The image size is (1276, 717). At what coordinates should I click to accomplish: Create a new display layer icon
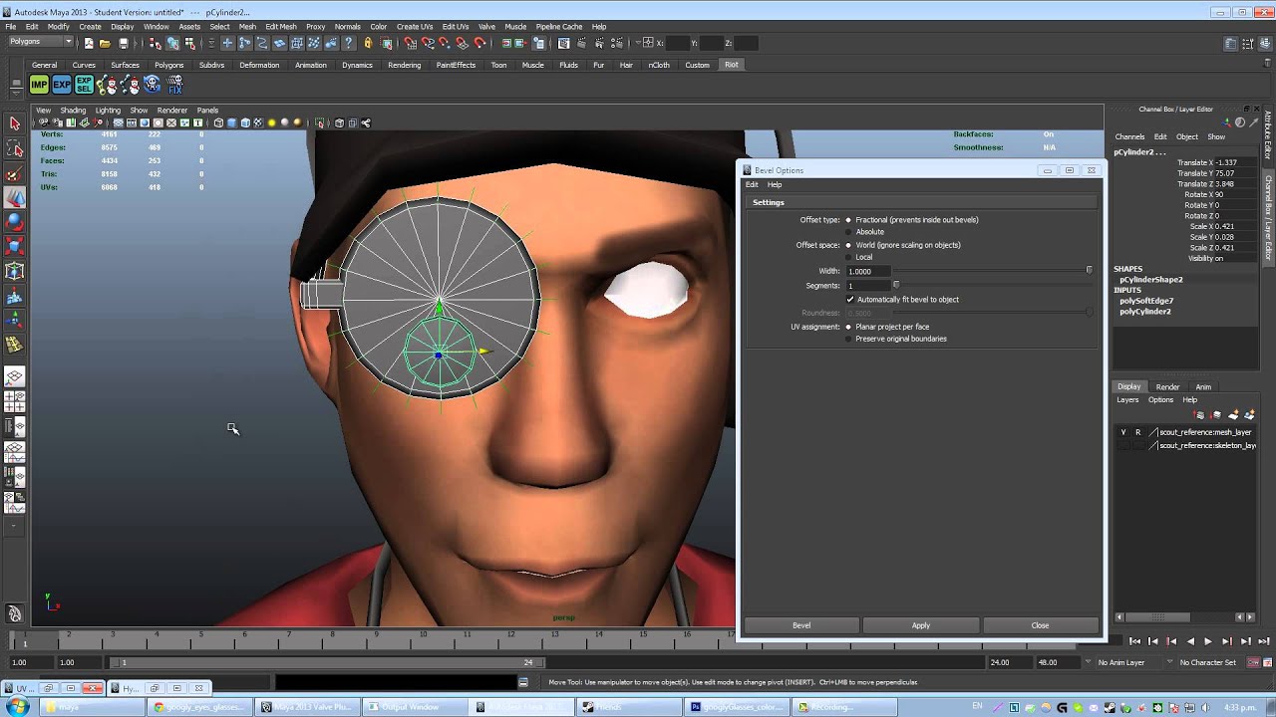tap(1233, 414)
